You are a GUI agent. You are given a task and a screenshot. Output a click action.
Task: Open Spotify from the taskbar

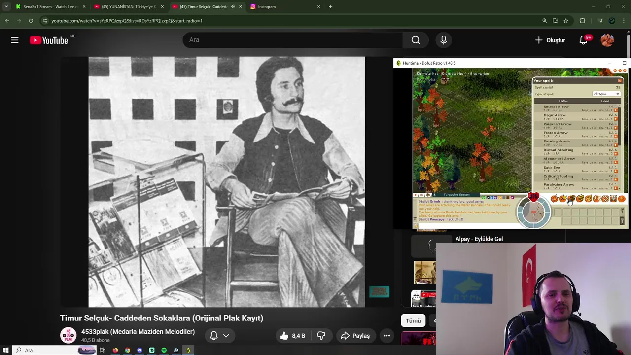click(164, 350)
